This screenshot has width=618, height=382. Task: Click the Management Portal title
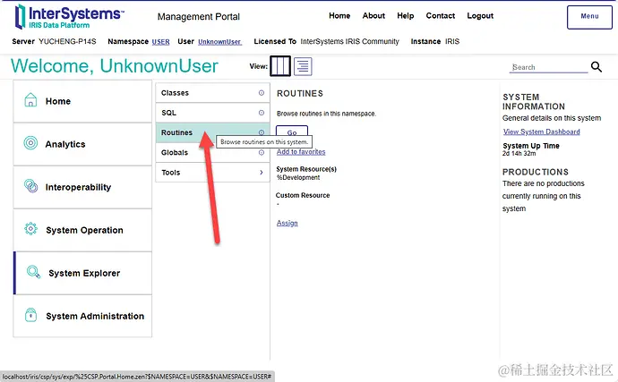(199, 16)
